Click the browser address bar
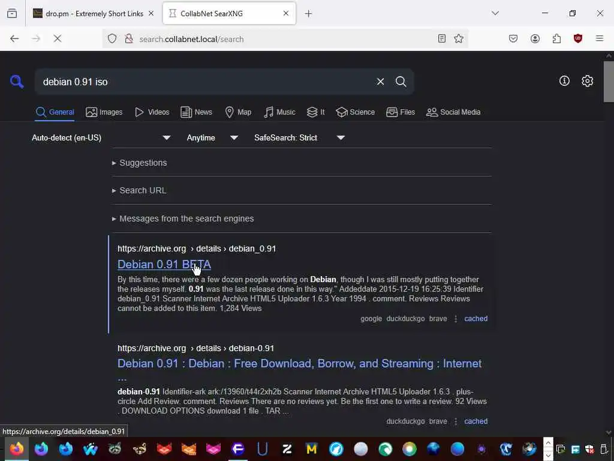This screenshot has width=614, height=461. coord(284,39)
